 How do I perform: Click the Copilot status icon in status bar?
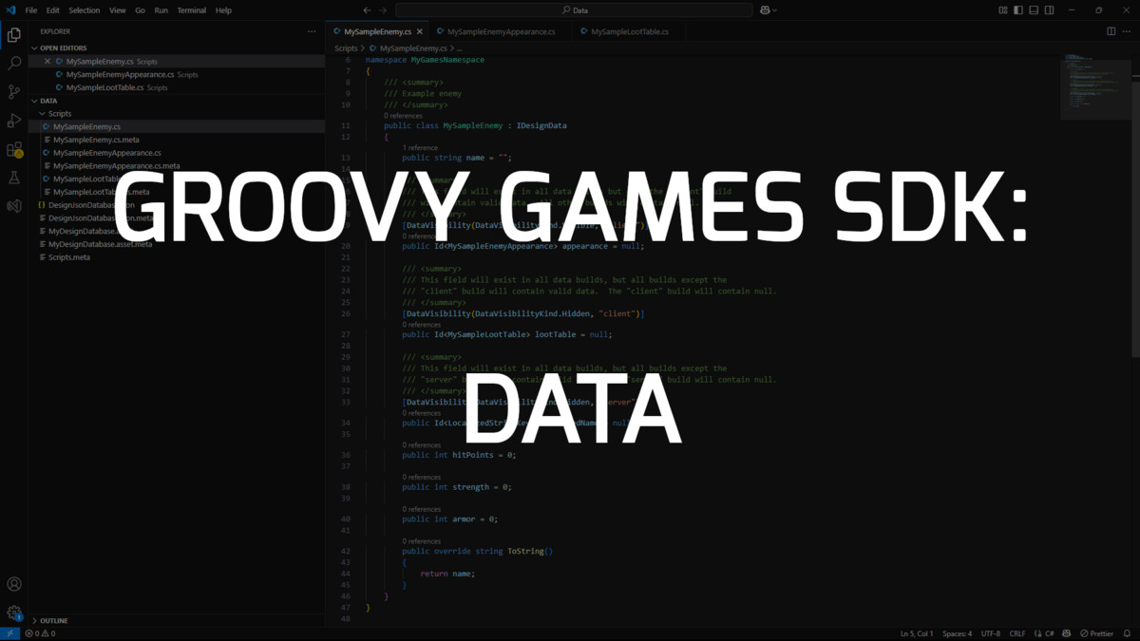tap(1067, 633)
